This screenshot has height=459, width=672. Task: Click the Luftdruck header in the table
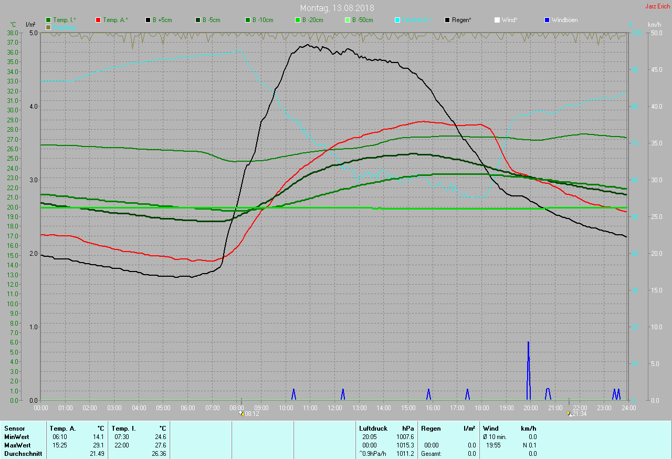pyautogui.click(x=373, y=429)
